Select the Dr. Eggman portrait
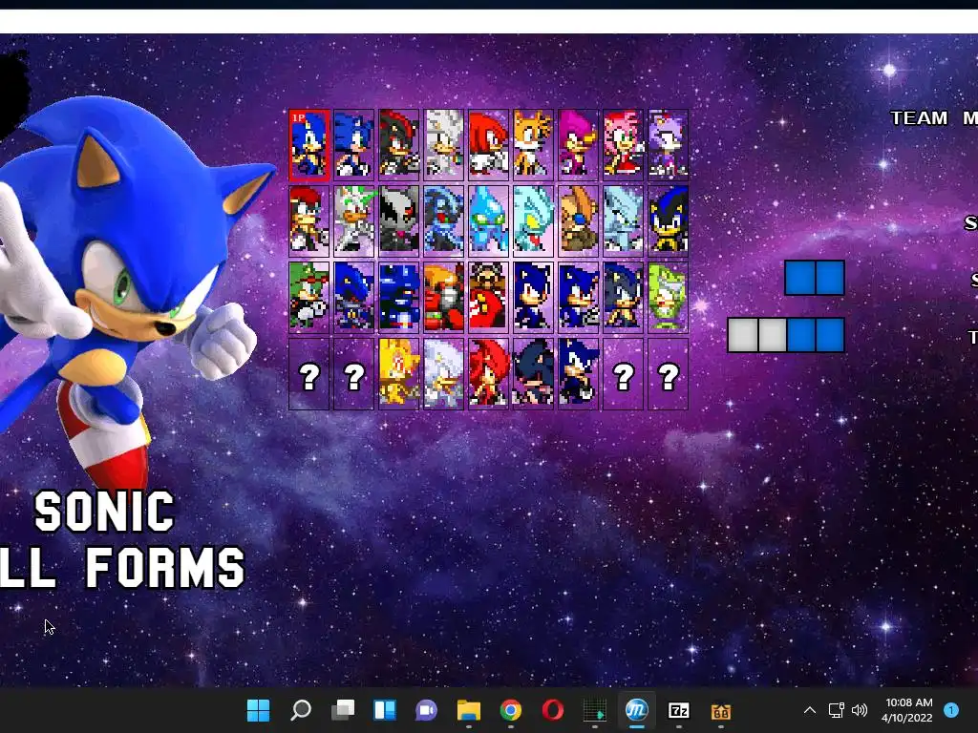 488,297
